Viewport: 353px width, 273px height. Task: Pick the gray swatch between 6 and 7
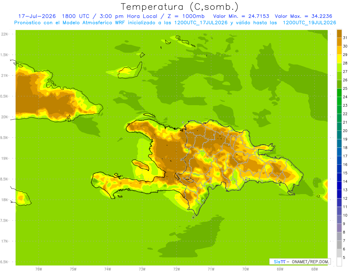(339, 245)
